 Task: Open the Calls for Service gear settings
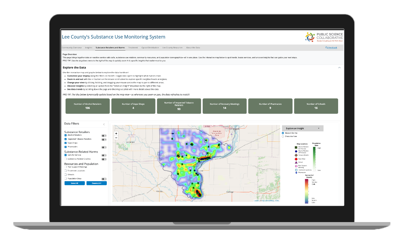103,155
